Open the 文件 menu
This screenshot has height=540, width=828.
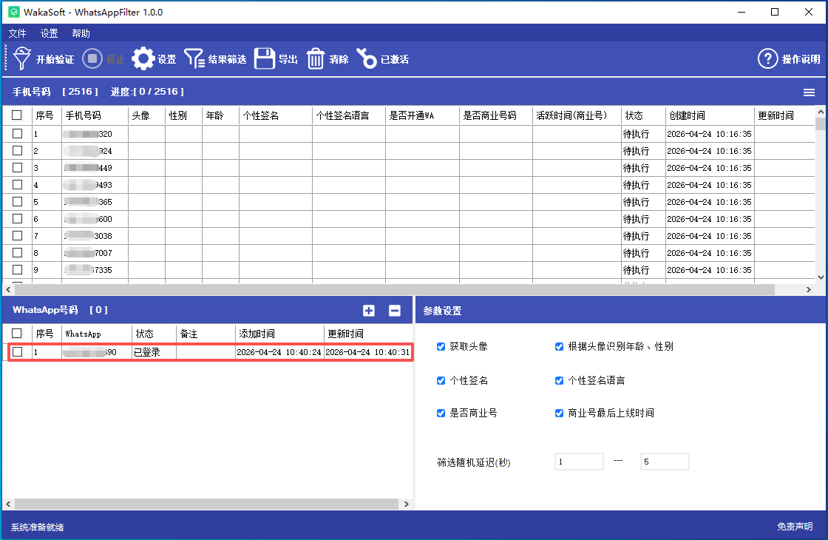(x=17, y=33)
